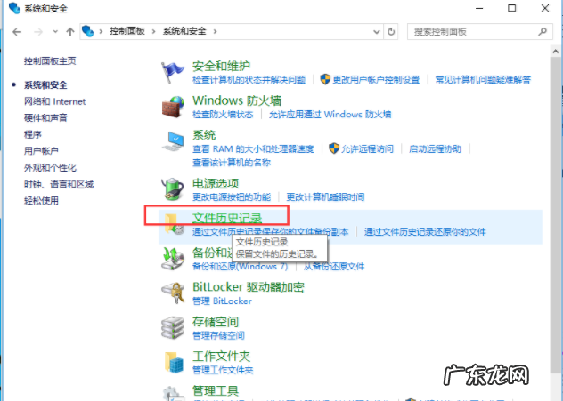Screen dimensions: 563x401
Task: Open BitLocker 驱动器加密 heading
Action: (x=249, y=287)
